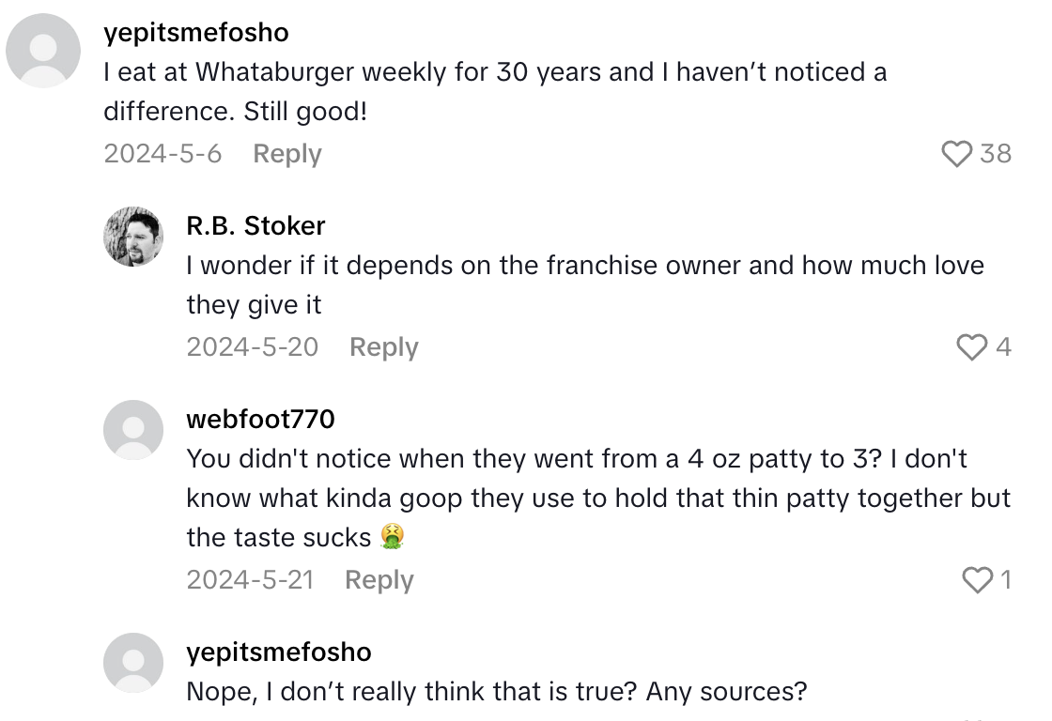1052x721 pixels.
Task: Reply to yepitsmefosho's top comment
Action: click(x=286, y=154)
